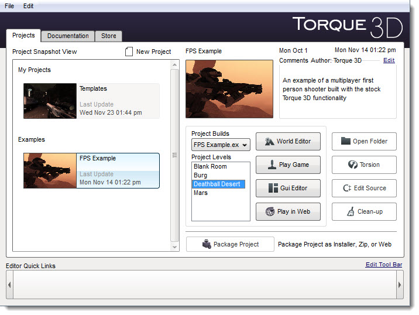Click the Torsion icon
419x315 pixels.
click(x=353, y=165)
